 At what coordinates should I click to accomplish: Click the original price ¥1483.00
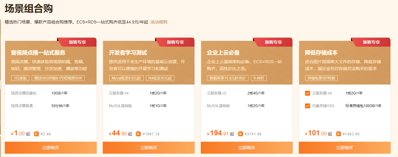coord(351,134)
